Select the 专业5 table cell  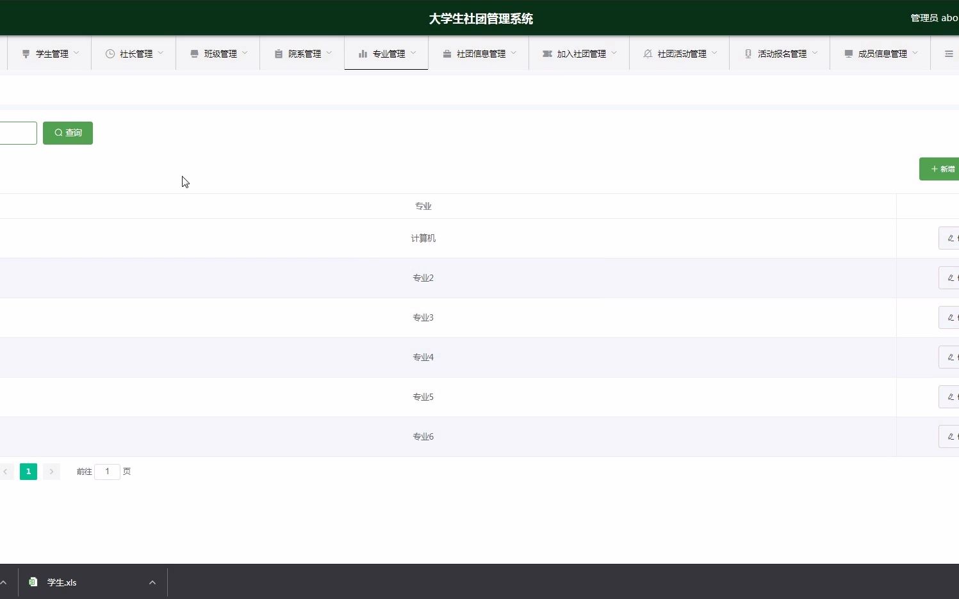click(423, 397)
